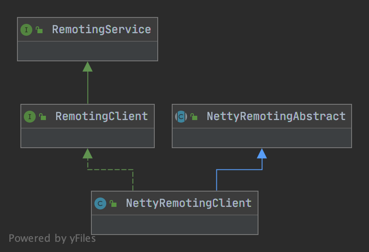The image size is (369, 252).
Task: Select the RemotingClient node title
Action: (x=102, y=116)
